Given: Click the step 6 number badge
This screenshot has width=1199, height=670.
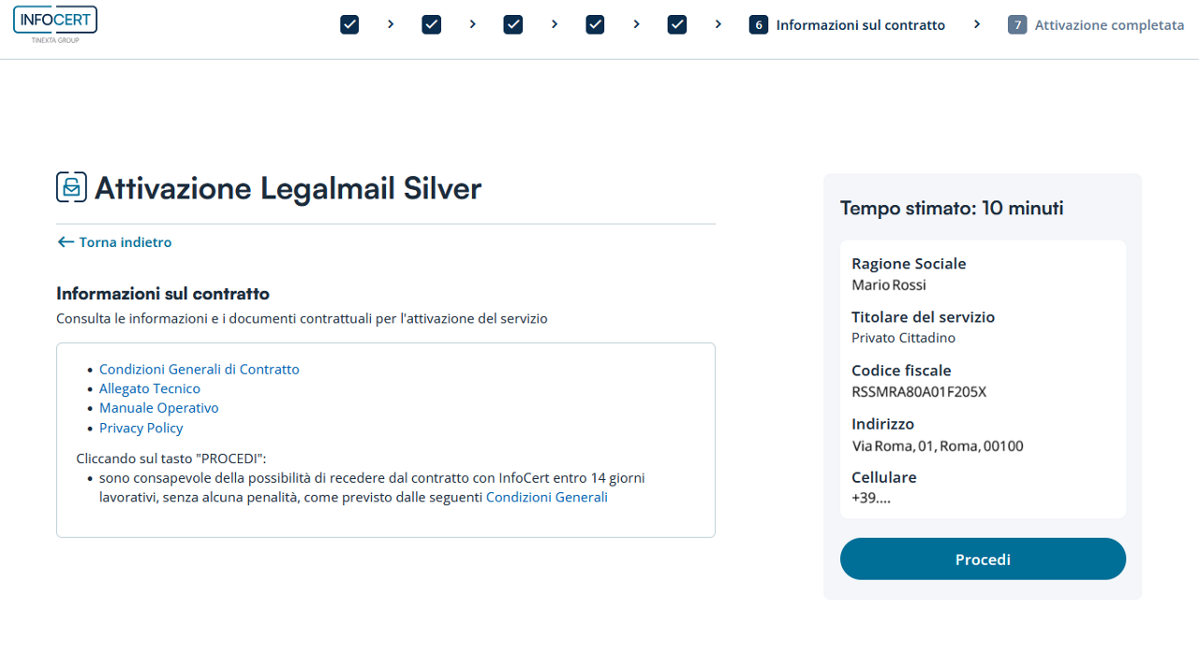Looking at the screenshot, I should tap(759, 25).
